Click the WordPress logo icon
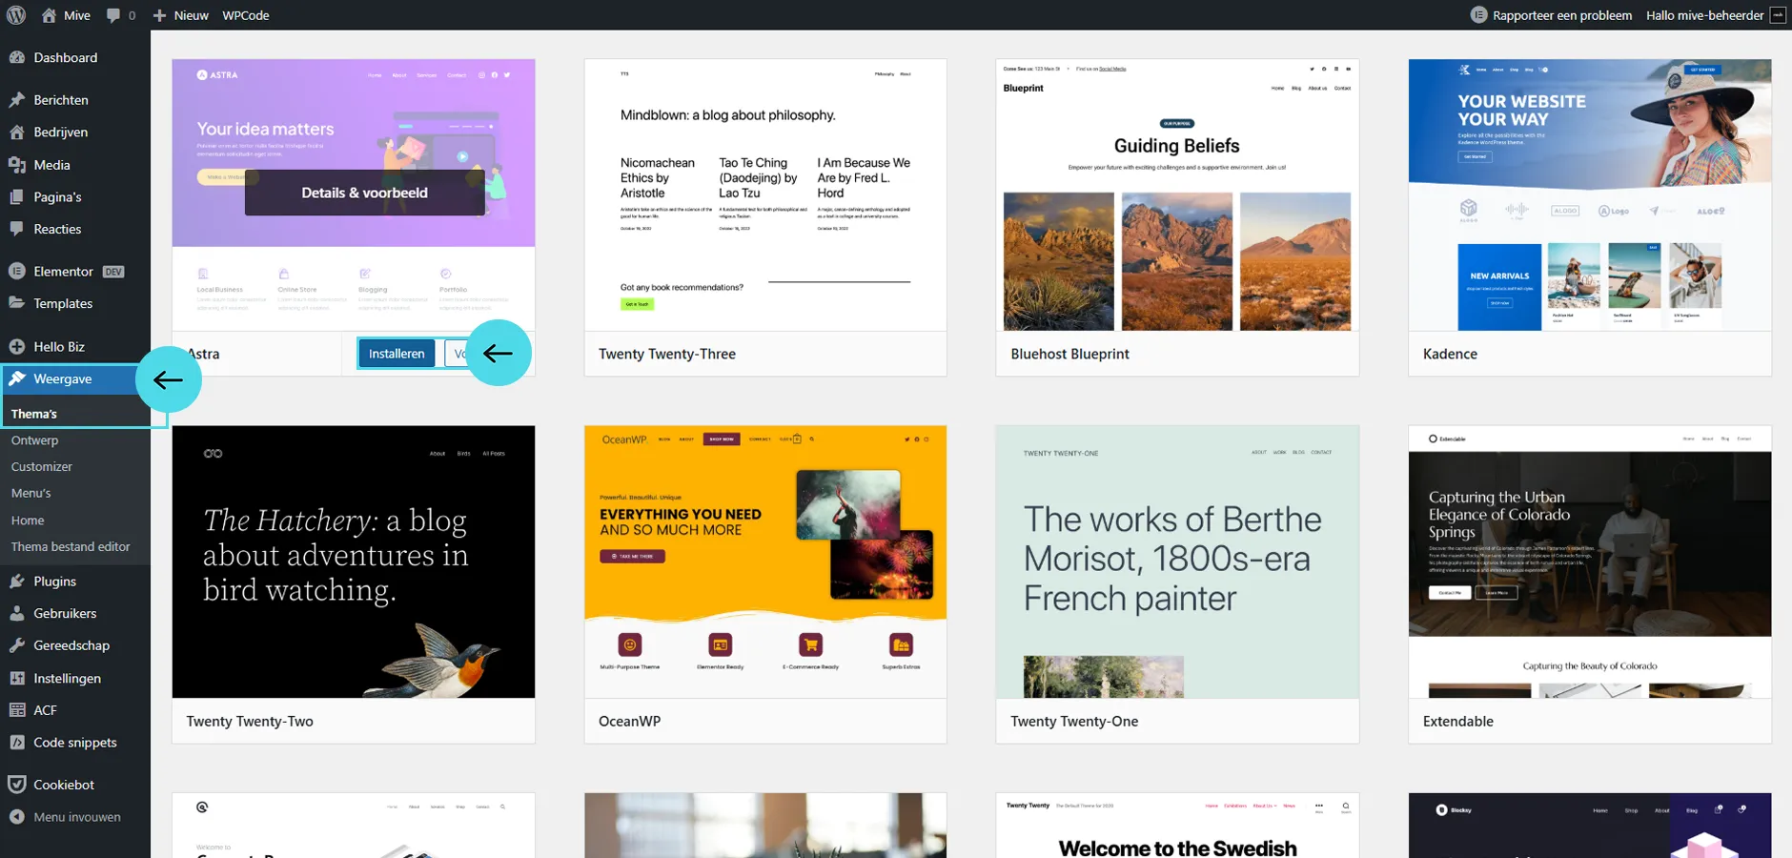Screen dimensions: 1792x858 (x=16, y=15)
